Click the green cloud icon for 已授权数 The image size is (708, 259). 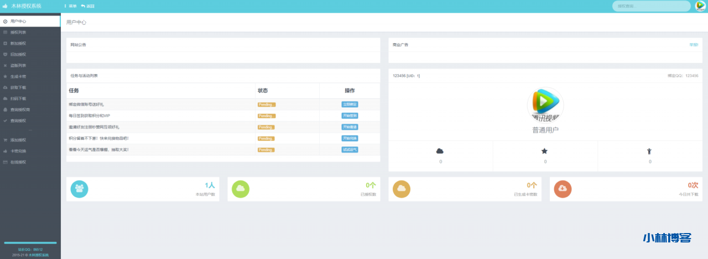coord(240,189)
